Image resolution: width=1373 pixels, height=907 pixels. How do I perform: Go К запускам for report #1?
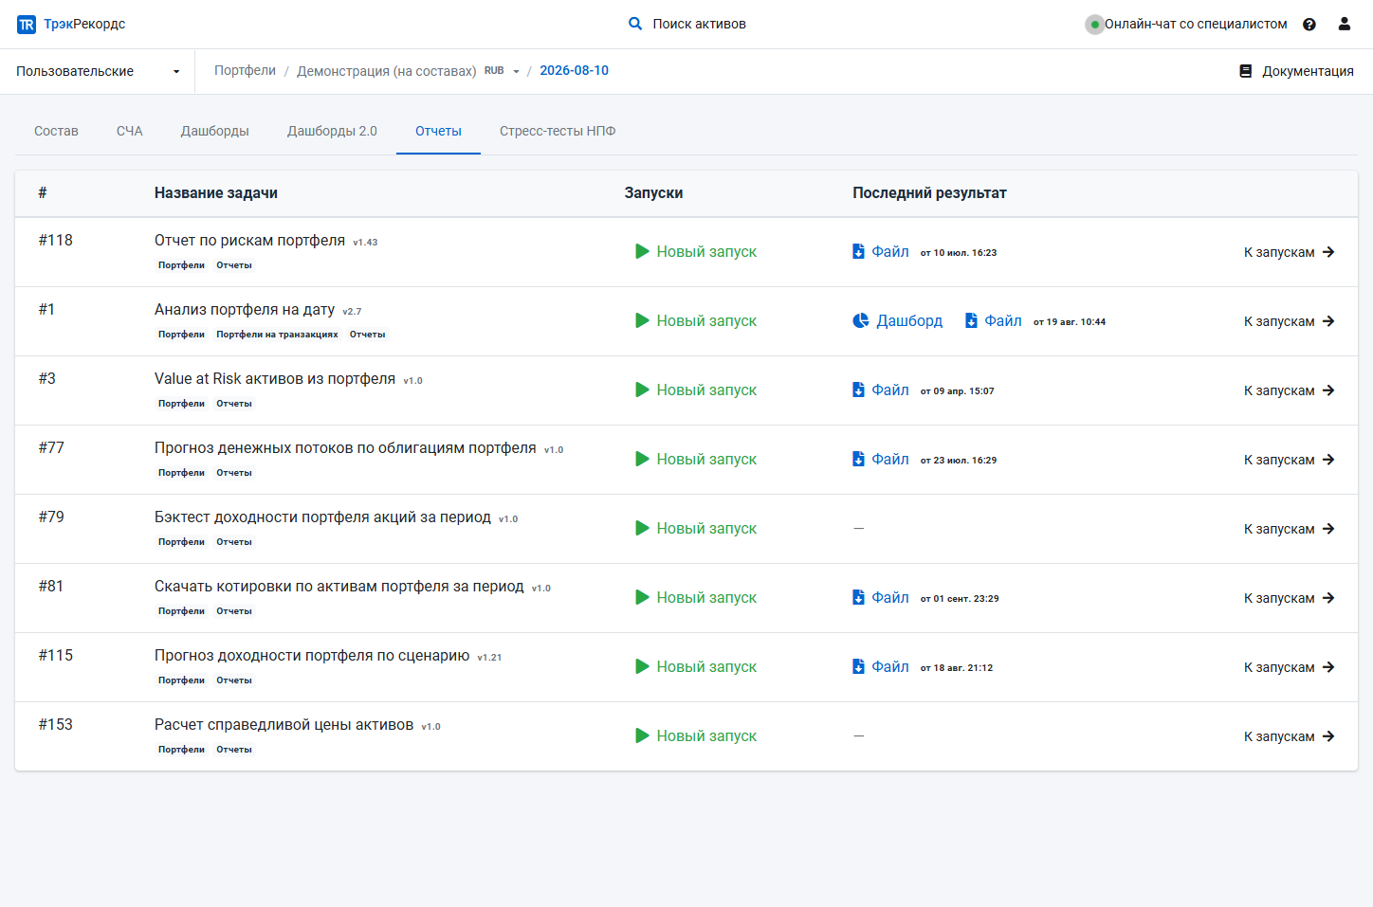(1290, 321)
